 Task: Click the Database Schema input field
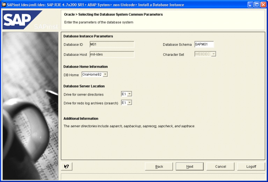(204, 44)
